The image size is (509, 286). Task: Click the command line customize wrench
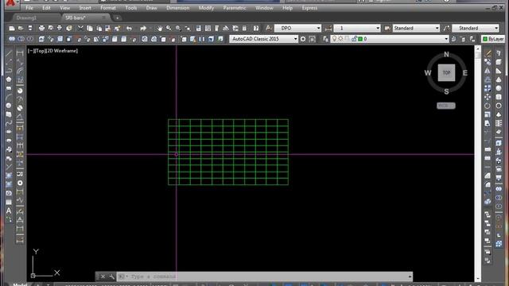click(111, 276)
